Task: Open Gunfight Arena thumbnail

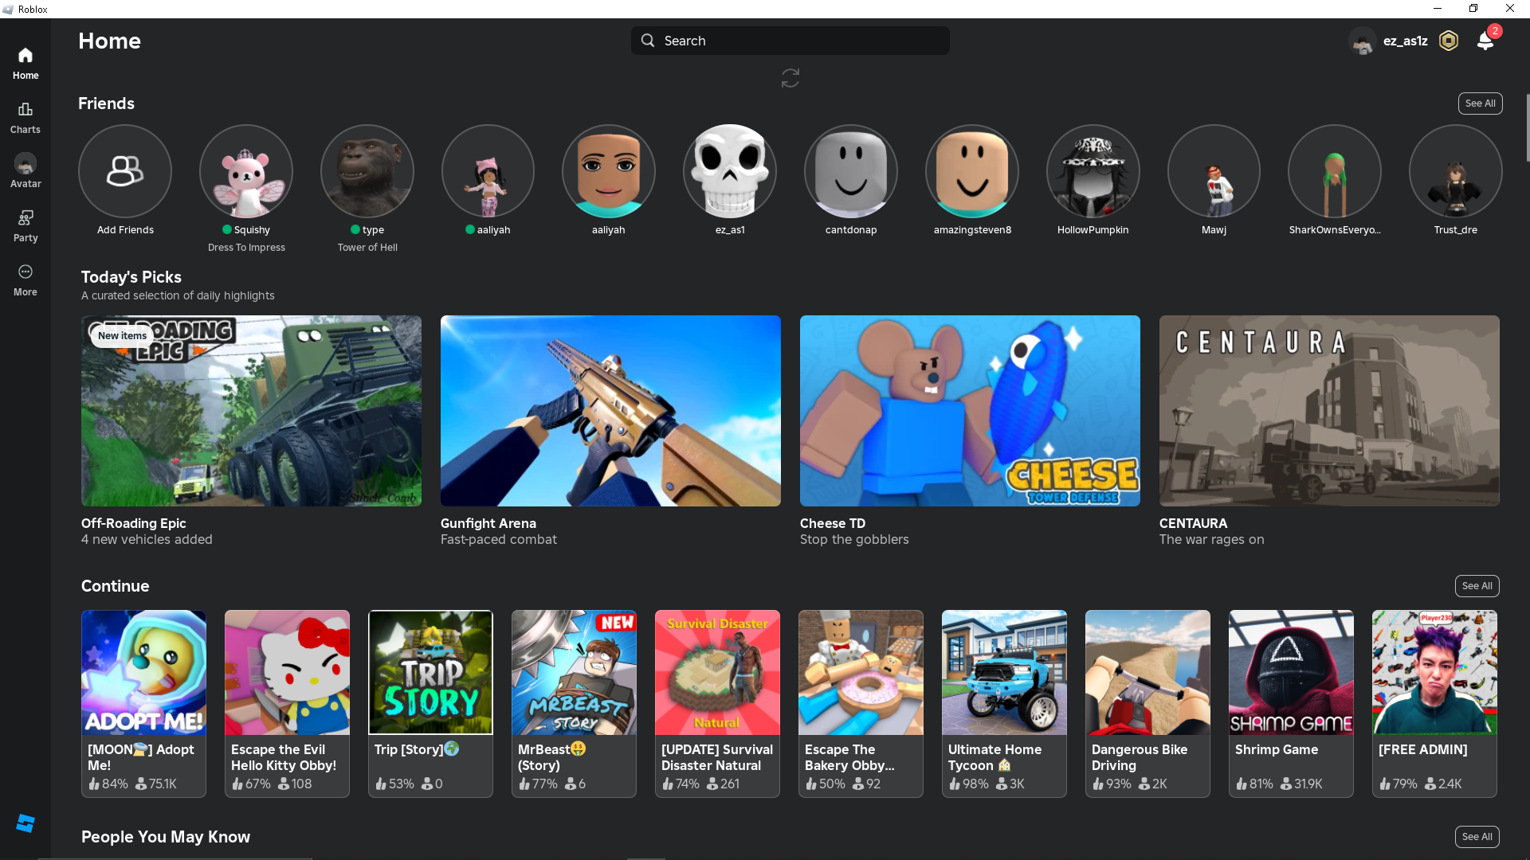Action: point(610,411)
